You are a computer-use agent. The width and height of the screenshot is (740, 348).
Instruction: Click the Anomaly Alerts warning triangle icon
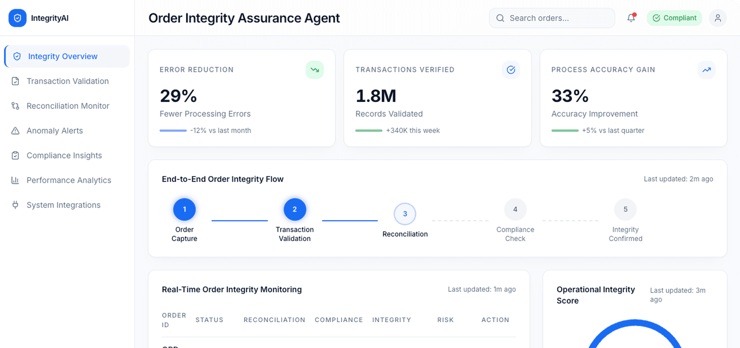15,131
